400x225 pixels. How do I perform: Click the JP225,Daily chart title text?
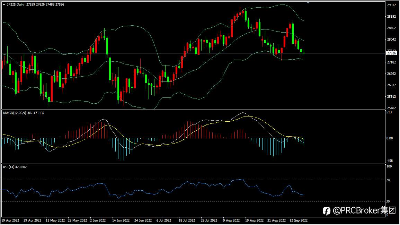15,5
